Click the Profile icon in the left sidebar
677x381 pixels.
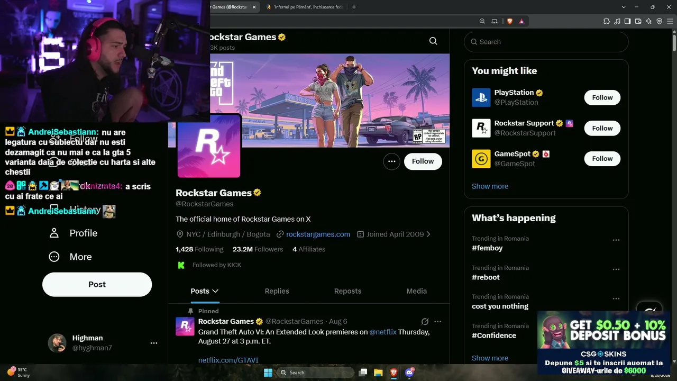(x=54, y=233)
